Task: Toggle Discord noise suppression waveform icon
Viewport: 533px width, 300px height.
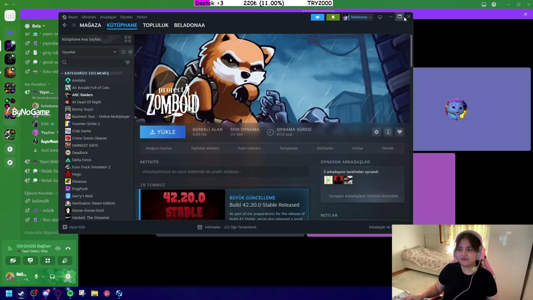Action: (x=58, y=248)
